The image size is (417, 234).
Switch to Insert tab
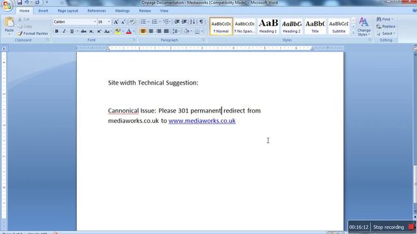(x=43, y=11)
